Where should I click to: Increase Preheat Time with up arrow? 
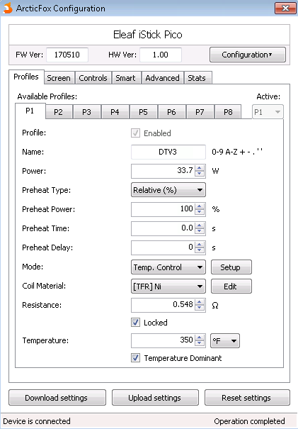click(200, 225)
